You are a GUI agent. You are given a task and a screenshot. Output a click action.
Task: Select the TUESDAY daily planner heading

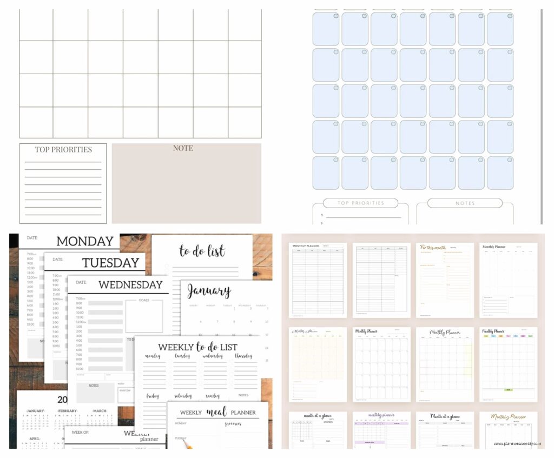110,263
